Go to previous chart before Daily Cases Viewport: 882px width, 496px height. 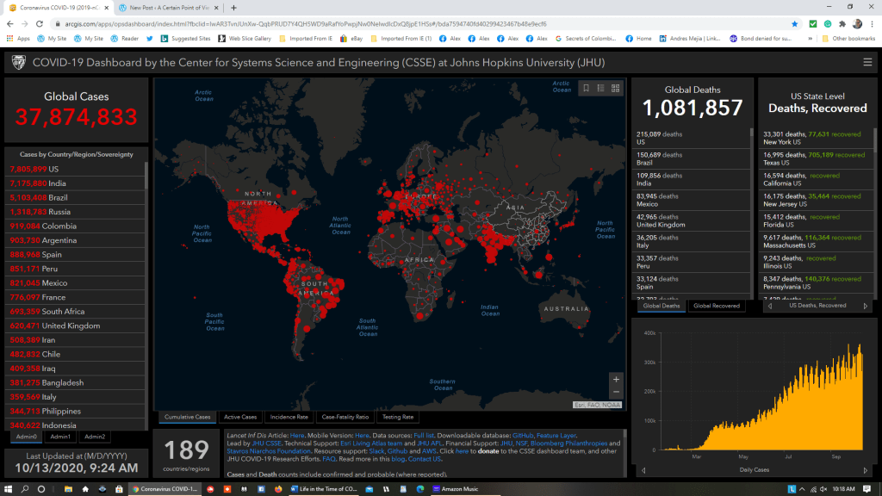pyautogui.click(x=645, y=471)
